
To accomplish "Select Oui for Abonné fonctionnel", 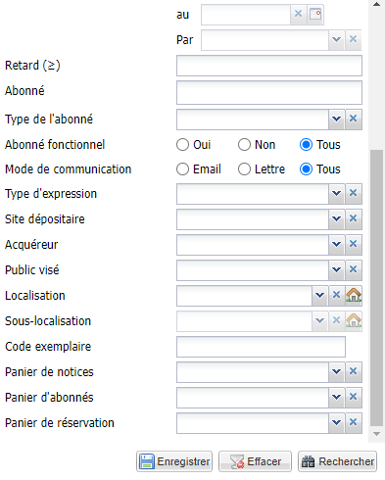I will click(x=182, y=145).
